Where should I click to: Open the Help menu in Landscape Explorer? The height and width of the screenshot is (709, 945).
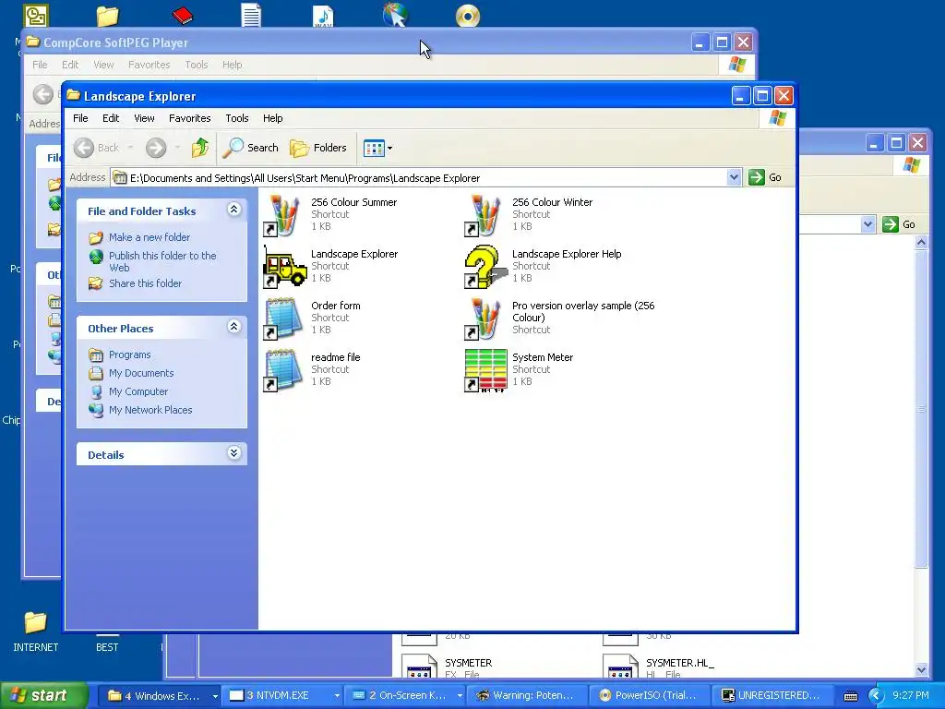[x=272, y=118]
